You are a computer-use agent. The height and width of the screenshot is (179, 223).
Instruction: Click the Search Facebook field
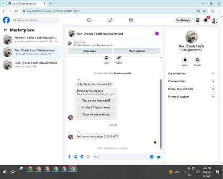36,20
